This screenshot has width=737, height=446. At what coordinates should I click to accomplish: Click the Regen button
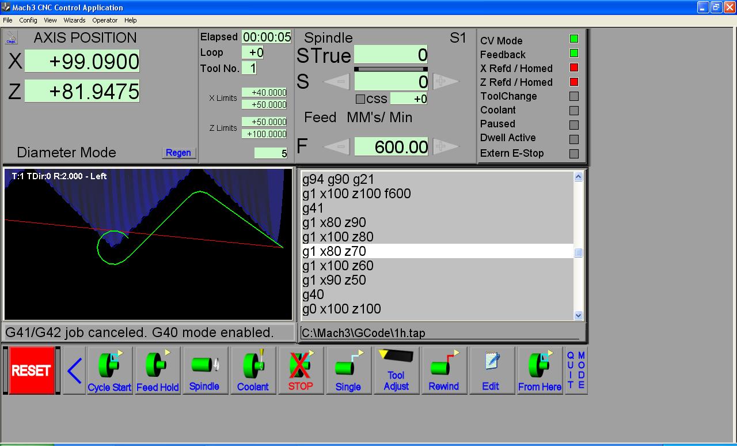pyautogui.click(x=178, y=153)
